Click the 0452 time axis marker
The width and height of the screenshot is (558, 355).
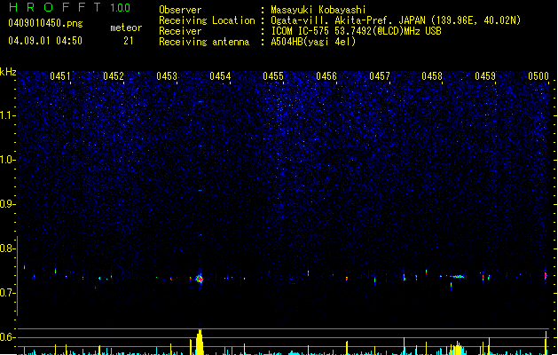coord(114,76)
